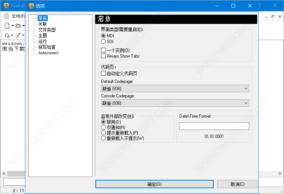Open the Default Codepage dropdown
This screenshot has width=284, height=194.
click(175, 89)
